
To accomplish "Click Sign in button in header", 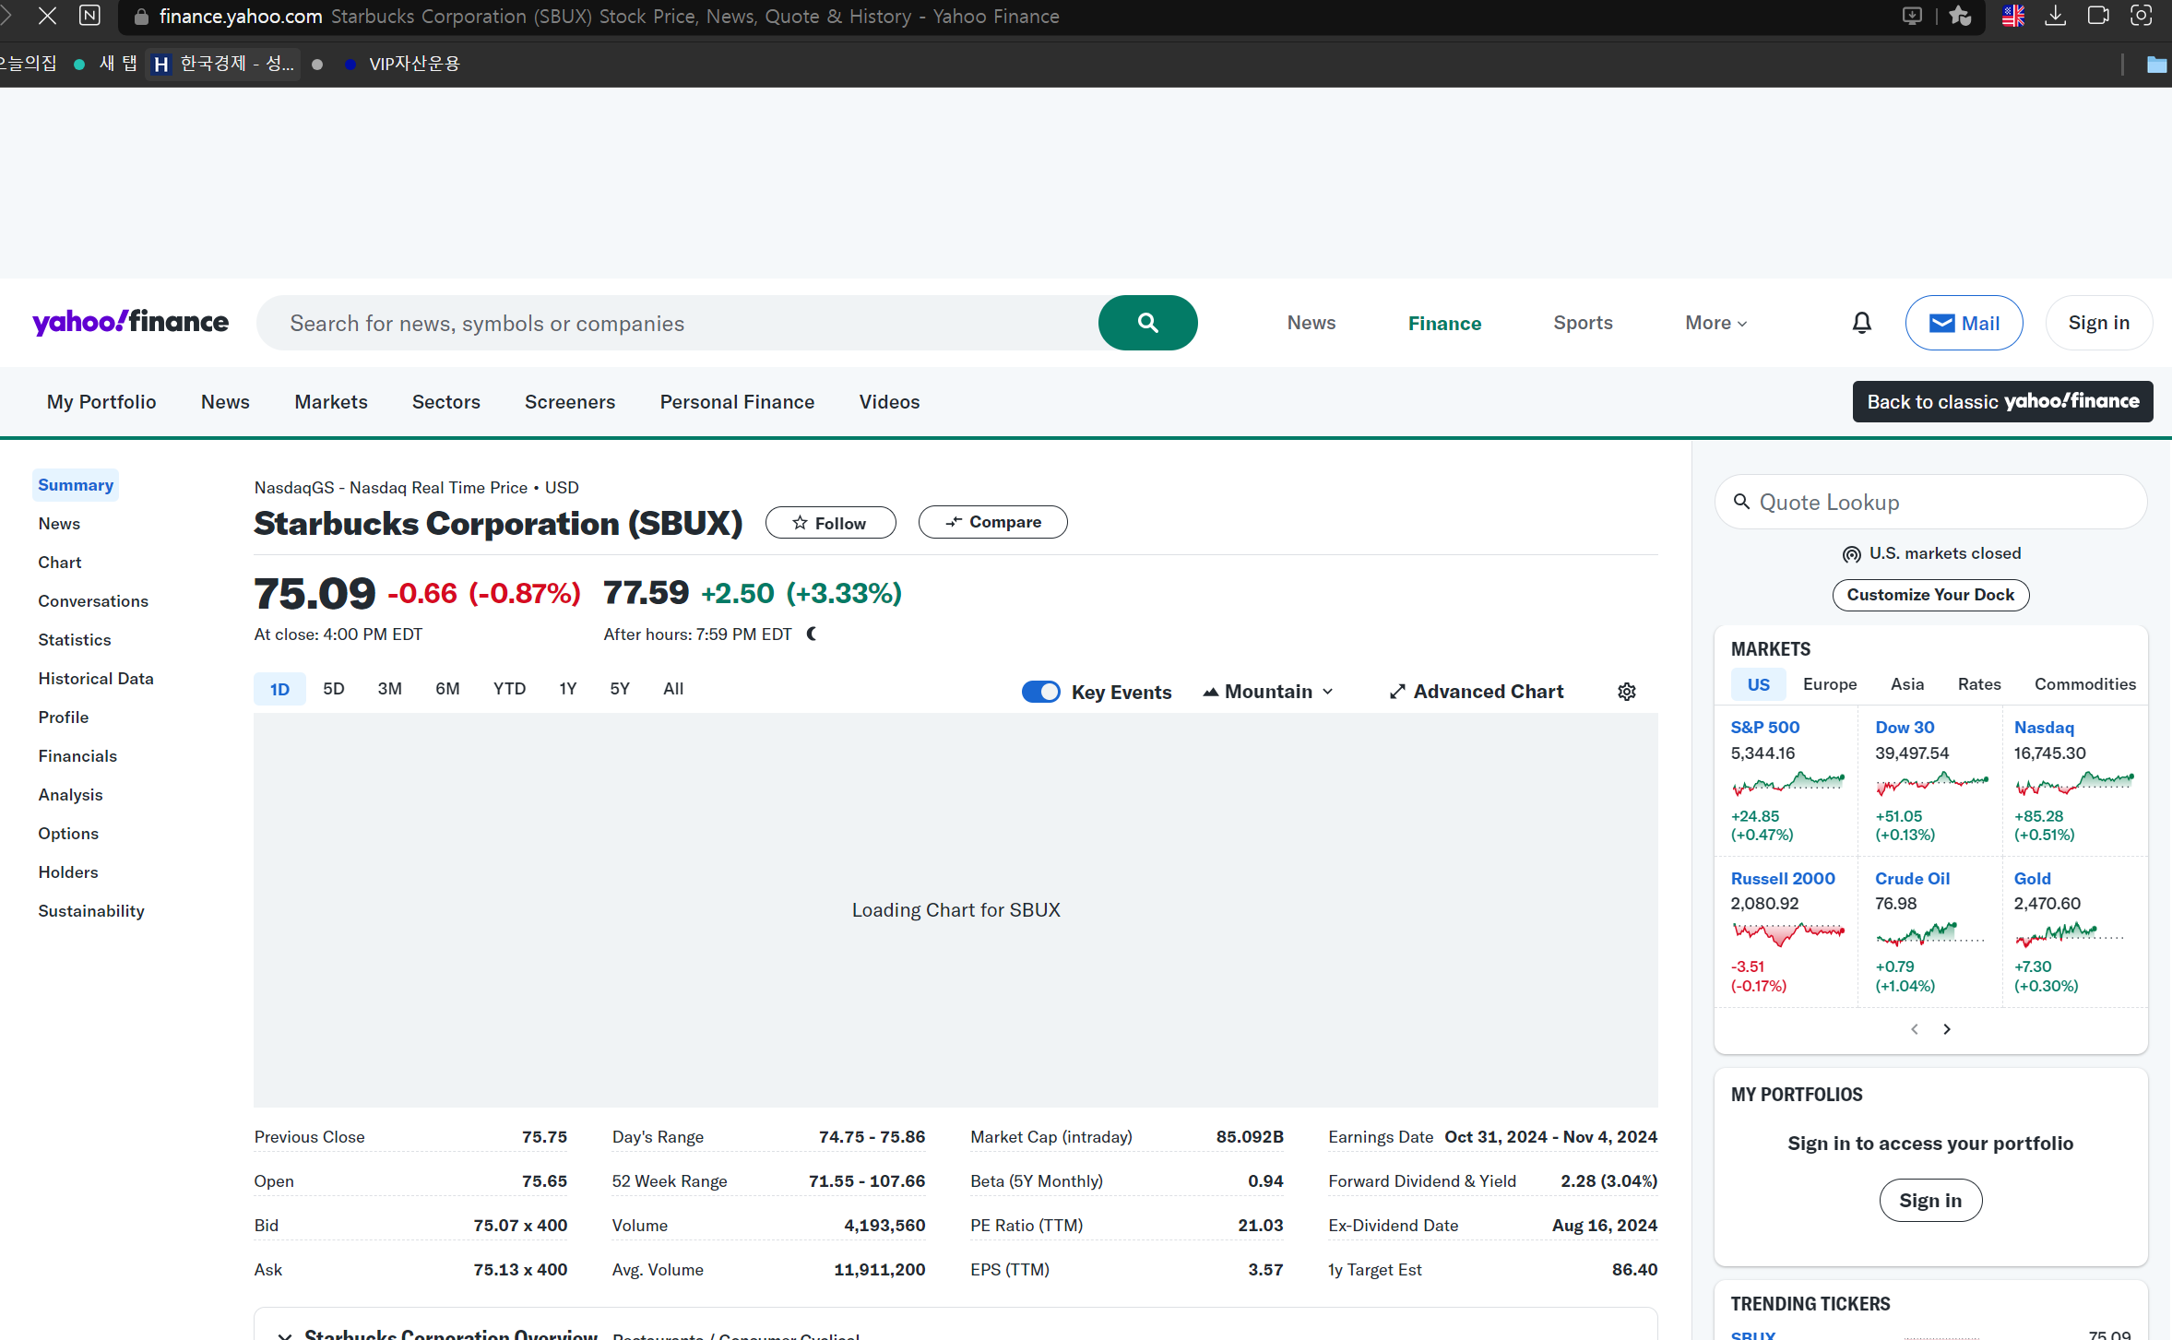I will pyautogui.click(x=2098, y=323).
